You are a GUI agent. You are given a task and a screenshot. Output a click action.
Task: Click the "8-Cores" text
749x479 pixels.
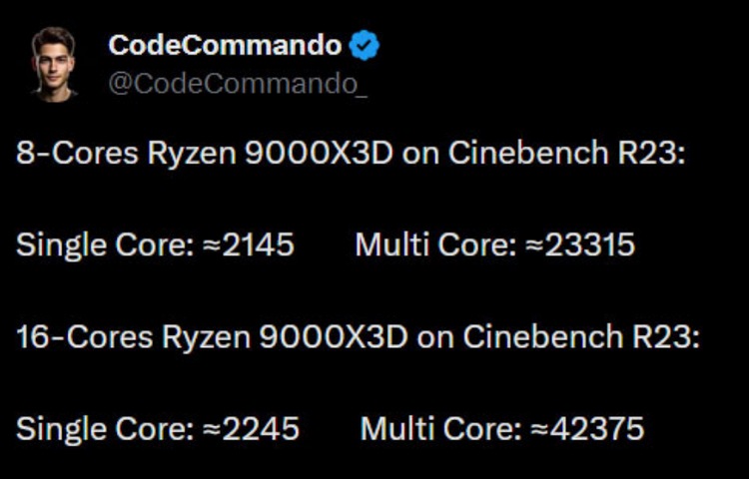[x=75, y=153]
